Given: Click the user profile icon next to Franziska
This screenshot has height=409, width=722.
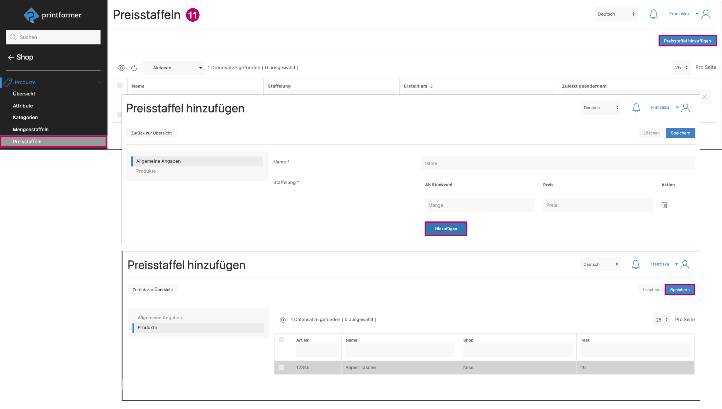Looking at the screenshot, I should coord(706,14).
